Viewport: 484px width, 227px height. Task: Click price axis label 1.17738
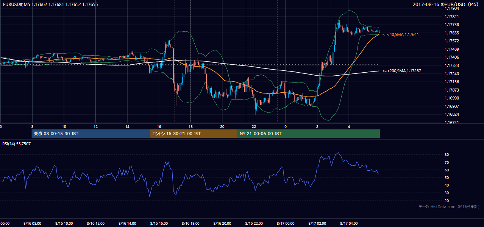point(452,25)
